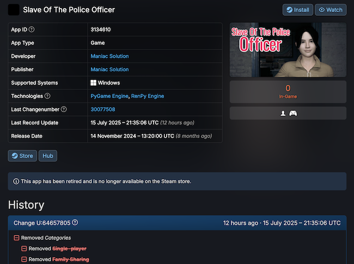Image resolution: width=354 pixels, height=264 pixels.
Task: Open the Developer Maniac Solution link
Action: coord(109,56)
